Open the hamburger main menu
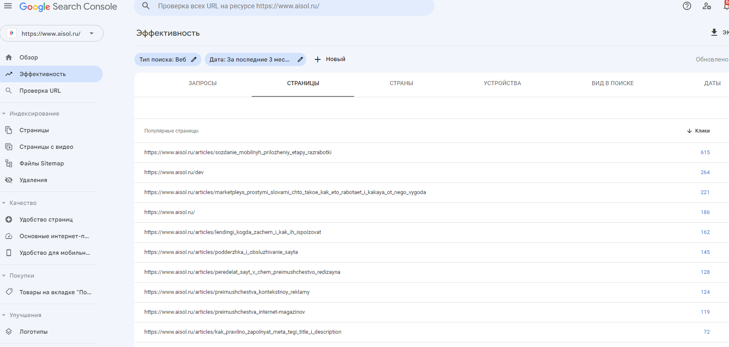The height and width of the screenshot is (347, 729). (8, 6)
